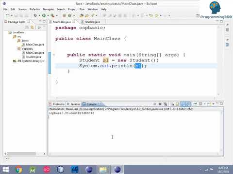Click the Pin Console icon

(195, 104)
